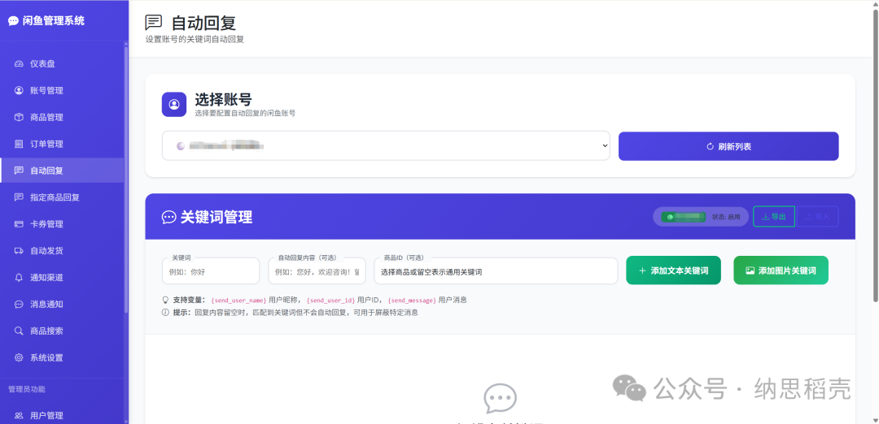The height and width of the screenshot is (424, 879).
Task: Open the 商品ID (可选) select box
Action: coord(496,271)
